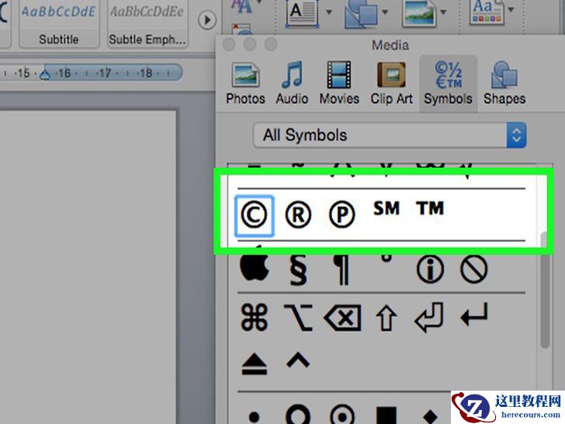The image size is (565, 424).
Task: Apply the Subtle Emphasis style
Action: point(147,24)
